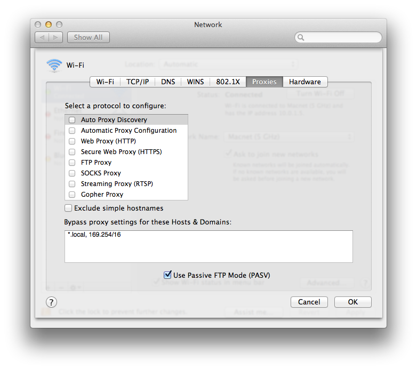The width and height of the screenshot is (417, 370).
Task: Select the SOCKS Proxy row label
Action: tap(101, 173)
